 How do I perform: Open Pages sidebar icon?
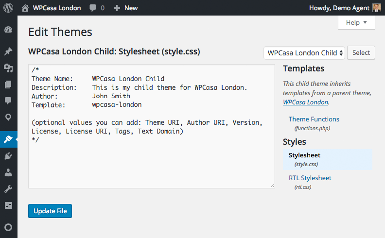8,85
